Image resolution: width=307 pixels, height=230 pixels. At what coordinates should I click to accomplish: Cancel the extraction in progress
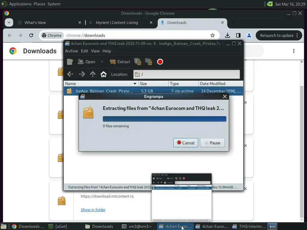pyautogui.click(x=186, y=143)
